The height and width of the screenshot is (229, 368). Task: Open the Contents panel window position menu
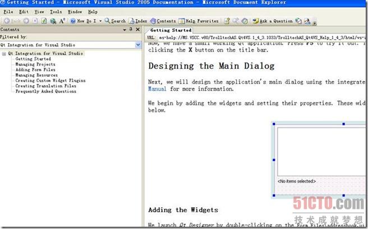pos(125,30)
